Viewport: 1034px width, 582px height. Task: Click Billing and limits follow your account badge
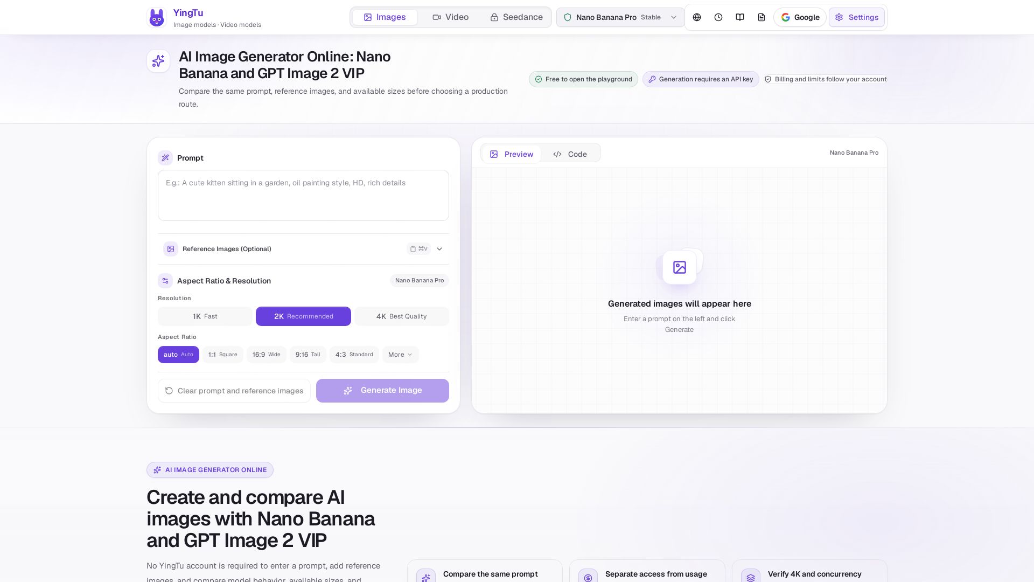point(825,79)
